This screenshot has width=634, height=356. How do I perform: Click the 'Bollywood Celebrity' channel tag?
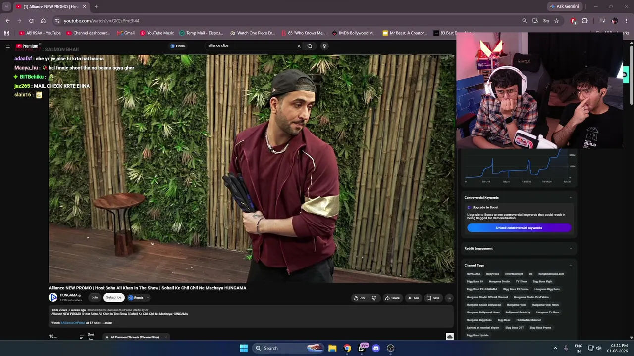click(x=518, y=312)
